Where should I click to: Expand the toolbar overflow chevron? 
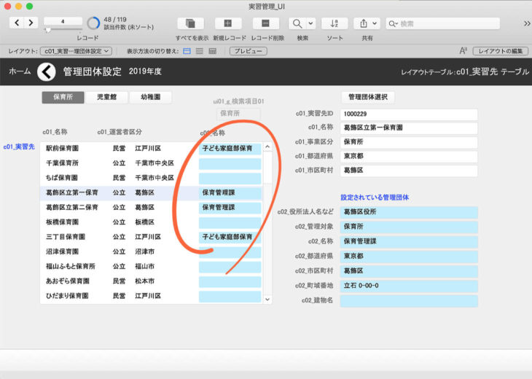click(526, 23)
